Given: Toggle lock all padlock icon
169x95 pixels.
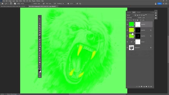Looking at the screenshot, I should pos(138,20).
